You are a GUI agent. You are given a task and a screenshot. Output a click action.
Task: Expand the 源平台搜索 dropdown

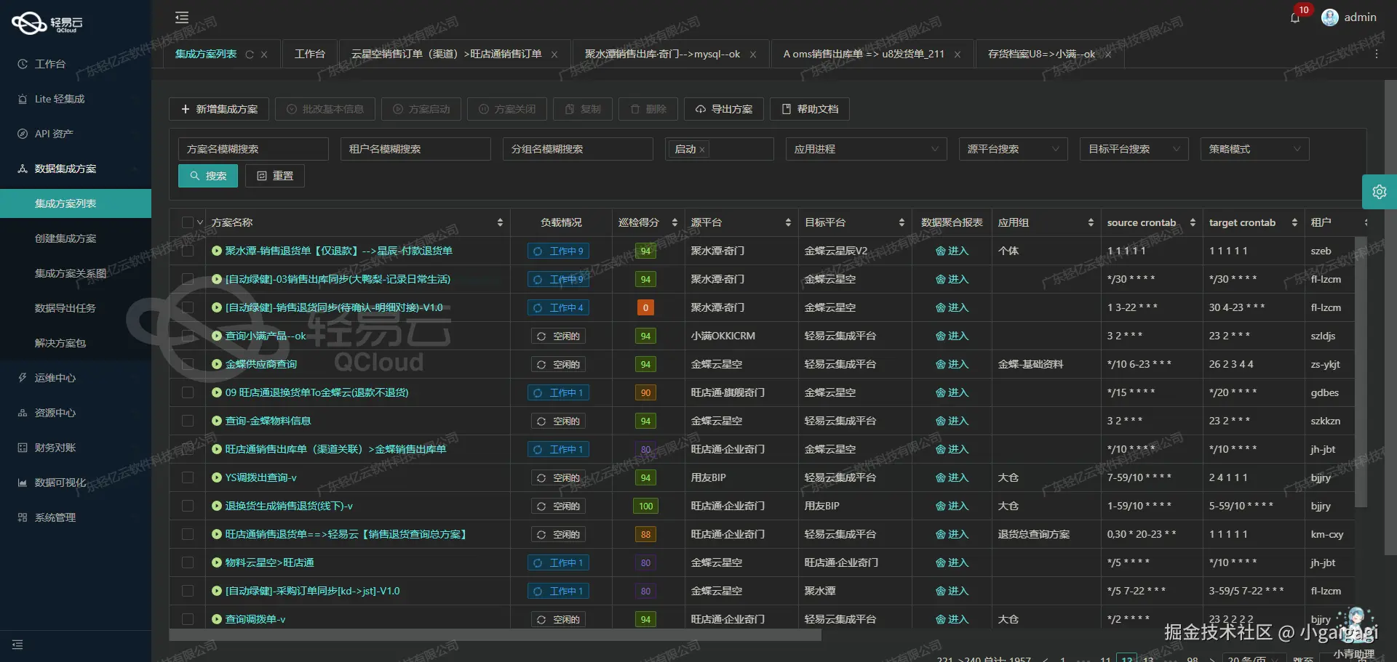click(1013, 148)
